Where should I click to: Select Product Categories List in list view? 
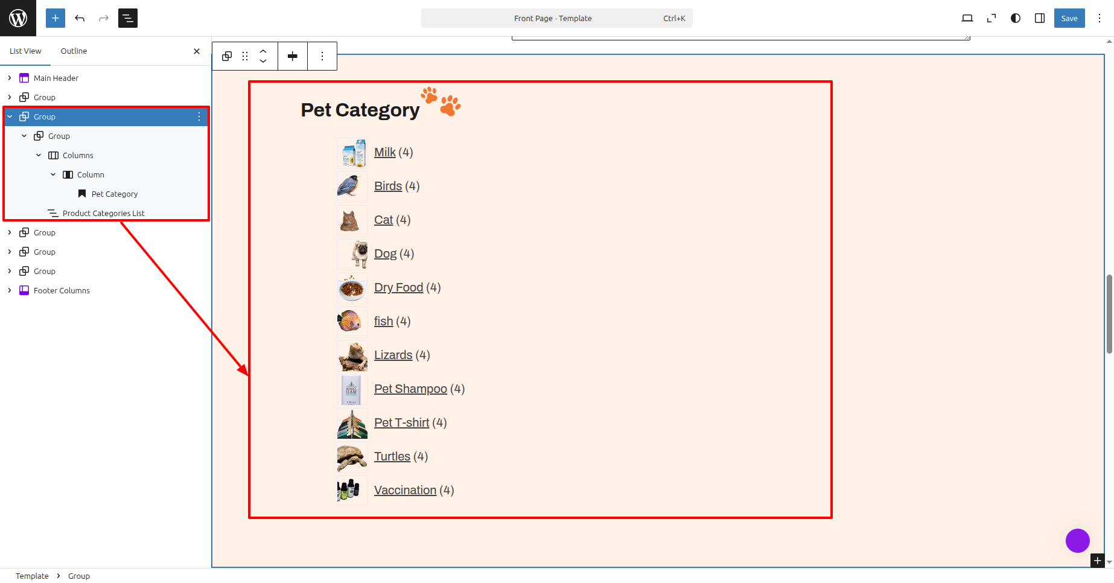tap(103, 213)
